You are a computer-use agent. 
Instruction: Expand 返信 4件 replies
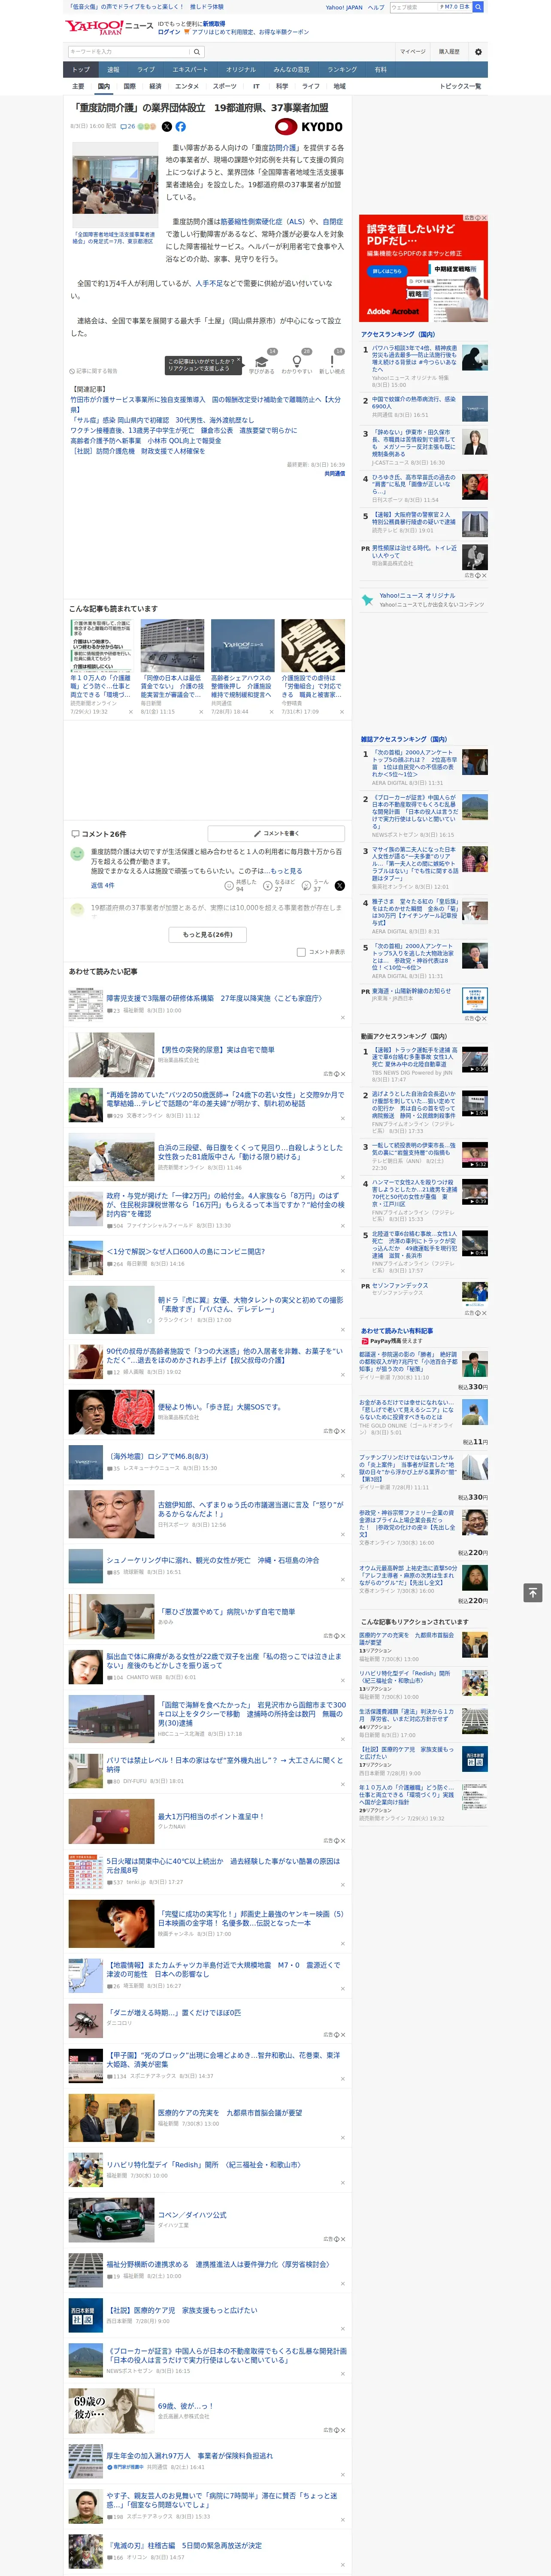(103, 885)
